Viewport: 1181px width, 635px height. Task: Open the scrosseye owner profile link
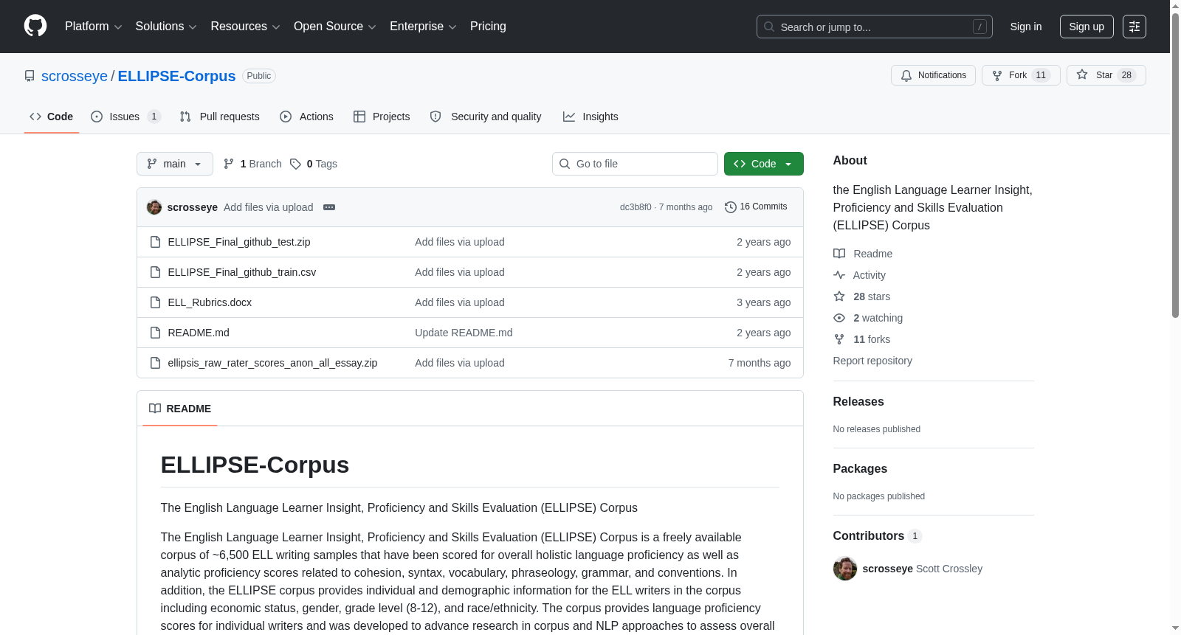click(75, 76)
